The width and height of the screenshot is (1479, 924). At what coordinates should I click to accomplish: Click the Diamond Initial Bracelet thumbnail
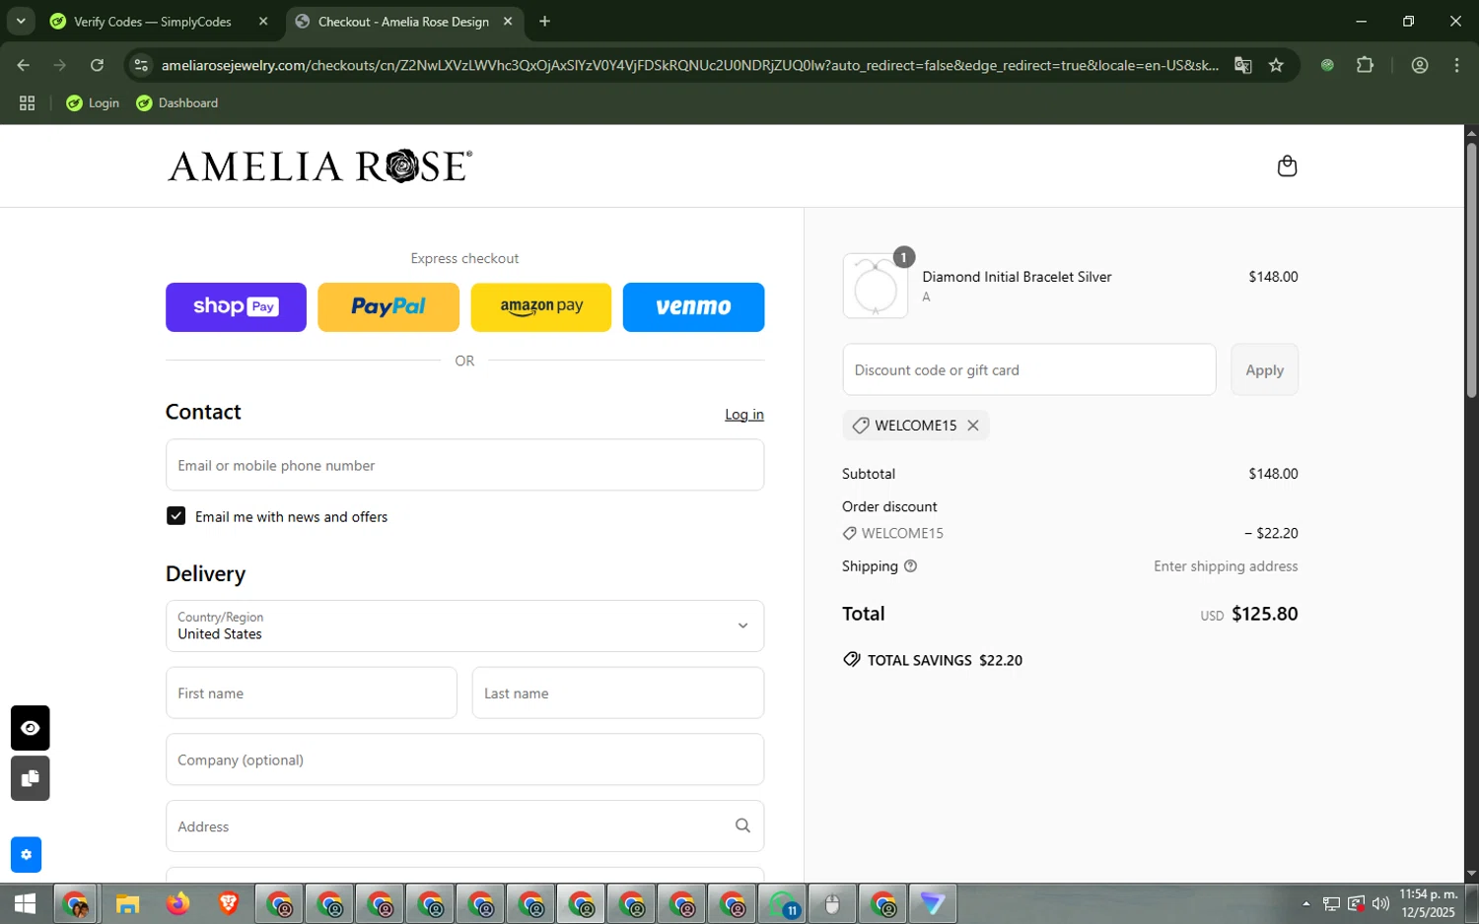click(876, 286)
